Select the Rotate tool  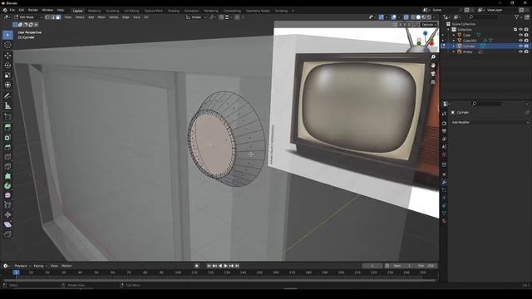[x=7, y=65]
